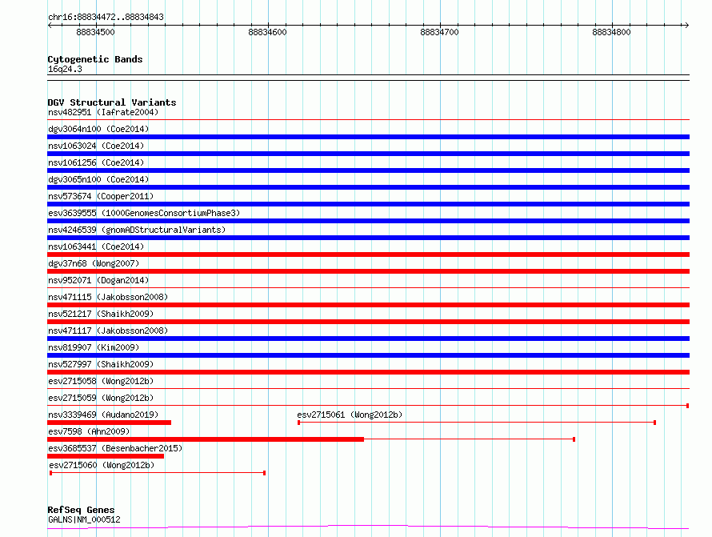The height and width of the screenshot is (537, 712).
Task: Open nsv819907 (Kim2009) variant label
Action: pyautogui.click(x=94, y=347)
